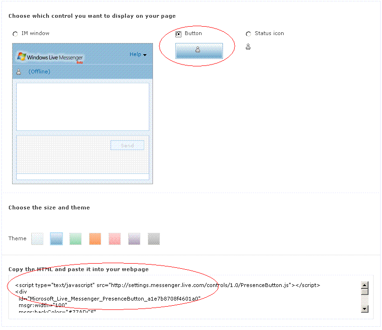382x330 pixels.
Task: Click the Send button in IM preview
Action: [x=127, y=145]
